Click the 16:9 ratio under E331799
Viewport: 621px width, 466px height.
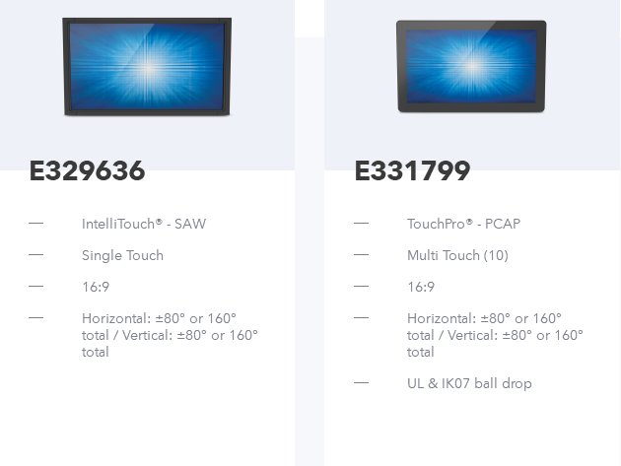[421, 287]
